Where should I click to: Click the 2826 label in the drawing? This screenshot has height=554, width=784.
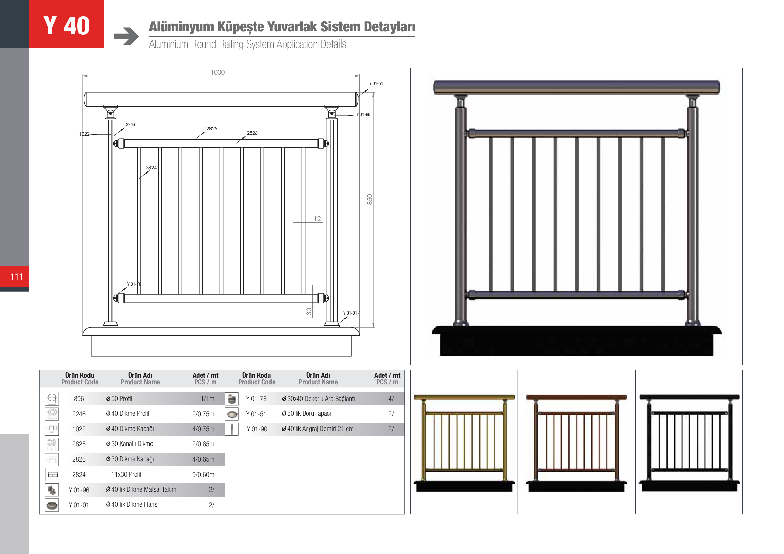point(252,133)
